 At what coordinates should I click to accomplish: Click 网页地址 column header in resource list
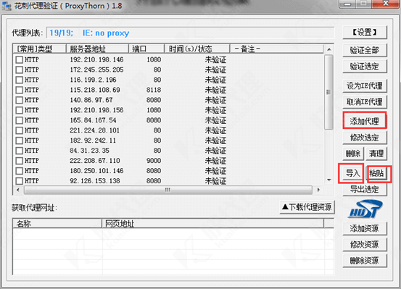[212, 224]
